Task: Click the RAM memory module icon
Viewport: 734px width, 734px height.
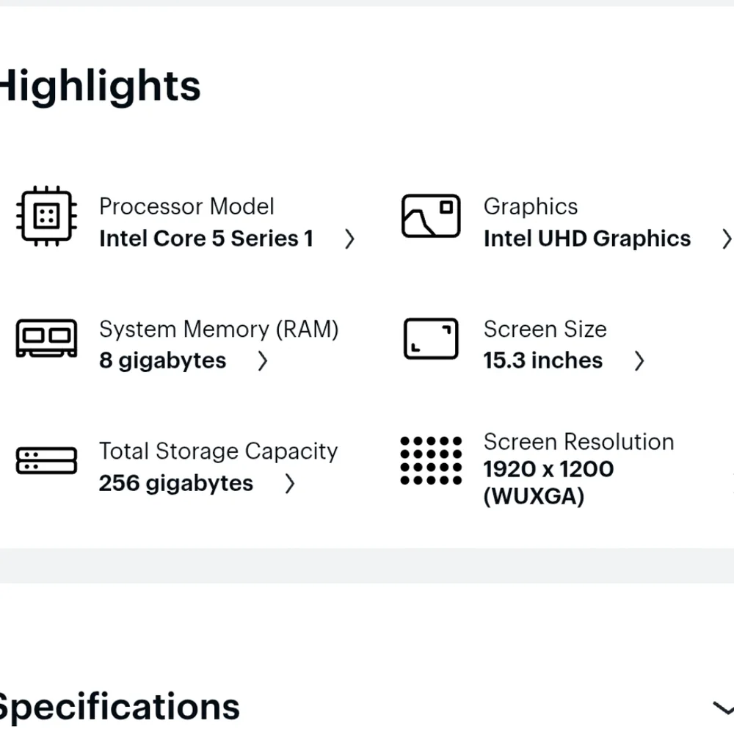Action: [x=46, y=338]
